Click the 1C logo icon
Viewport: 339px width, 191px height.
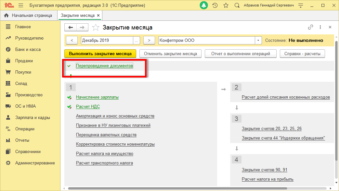pyautogui.click(x=9, y=6)
